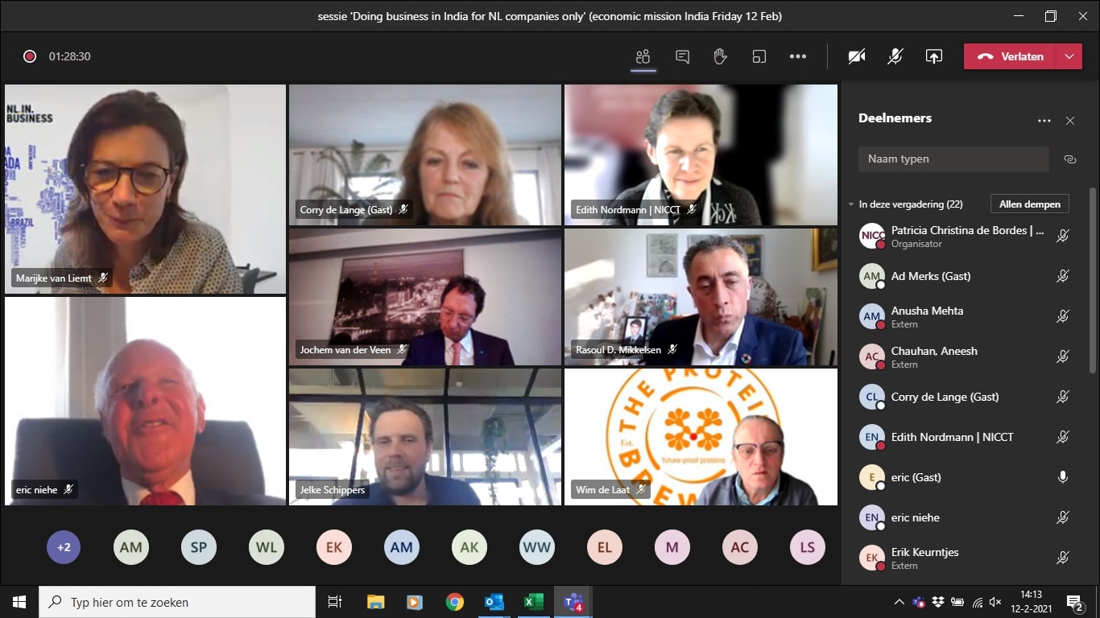The width and height of the screenshot is (1100, 618).
Task: Open Deelnemers panel more options ellipsis
Action: click(x=1044, y=121)
